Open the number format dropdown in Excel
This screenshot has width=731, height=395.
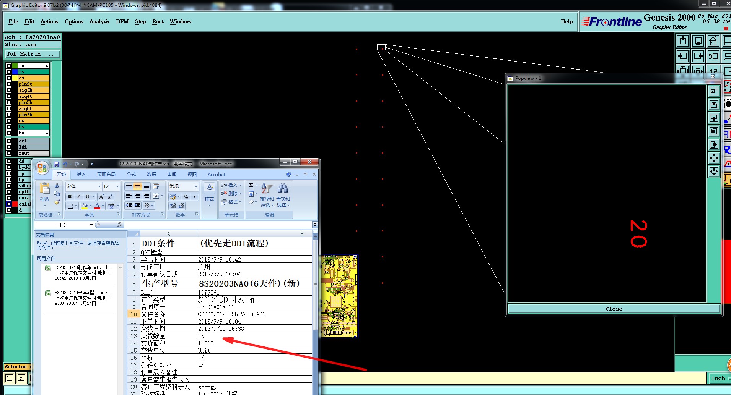(x=196, y=186)
